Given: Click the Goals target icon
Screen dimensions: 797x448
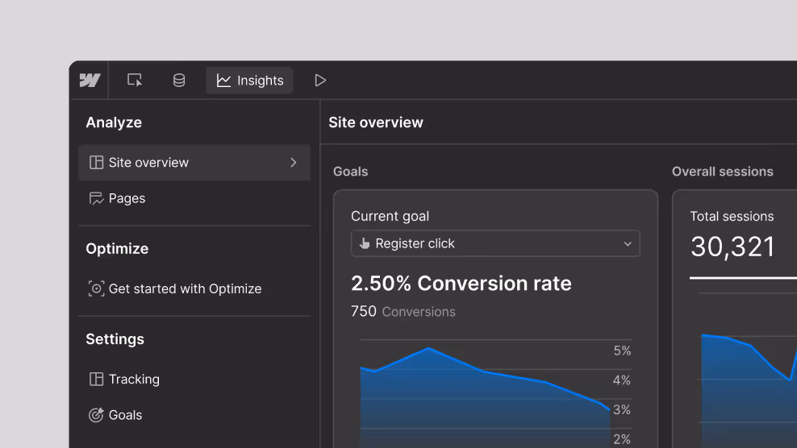Looking at the screenshot, I should coord(96,415).
